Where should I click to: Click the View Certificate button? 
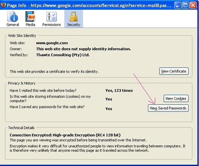tap(174, 71)
